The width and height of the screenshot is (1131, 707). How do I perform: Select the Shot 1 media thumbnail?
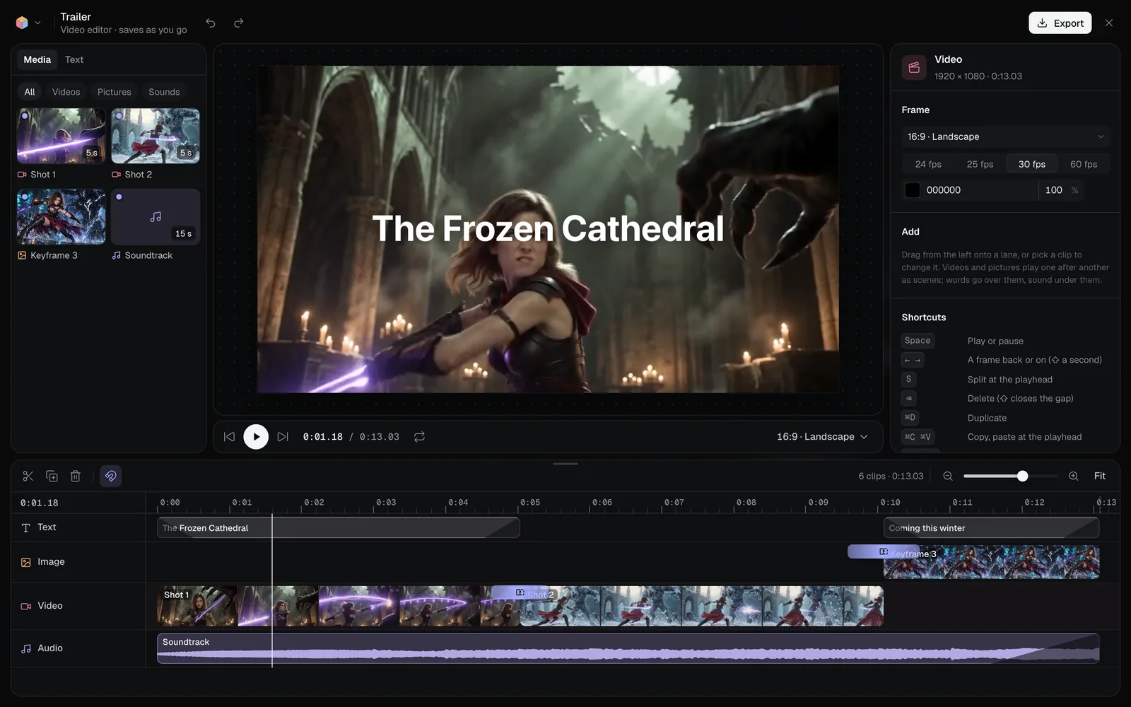tap(61, 136)
